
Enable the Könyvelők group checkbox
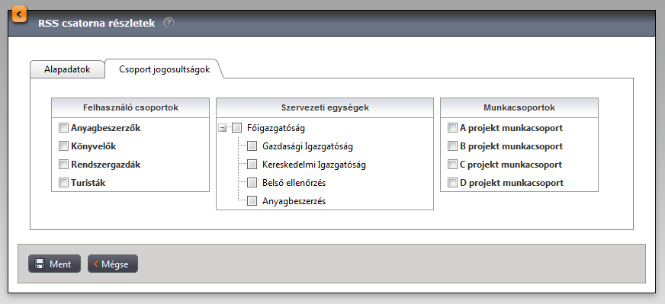point(63,146)
